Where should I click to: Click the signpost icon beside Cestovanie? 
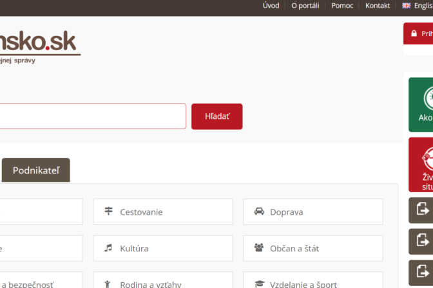point(108,212)
